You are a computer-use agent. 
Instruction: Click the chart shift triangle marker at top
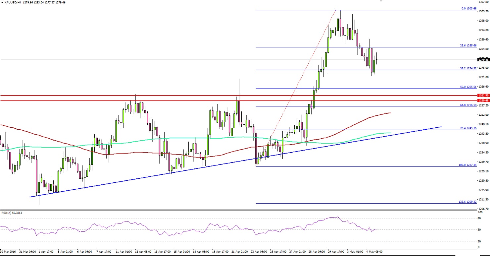pos(381,1)
